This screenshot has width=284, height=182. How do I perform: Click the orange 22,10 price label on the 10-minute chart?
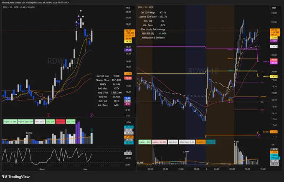click(x=275, y=32)
